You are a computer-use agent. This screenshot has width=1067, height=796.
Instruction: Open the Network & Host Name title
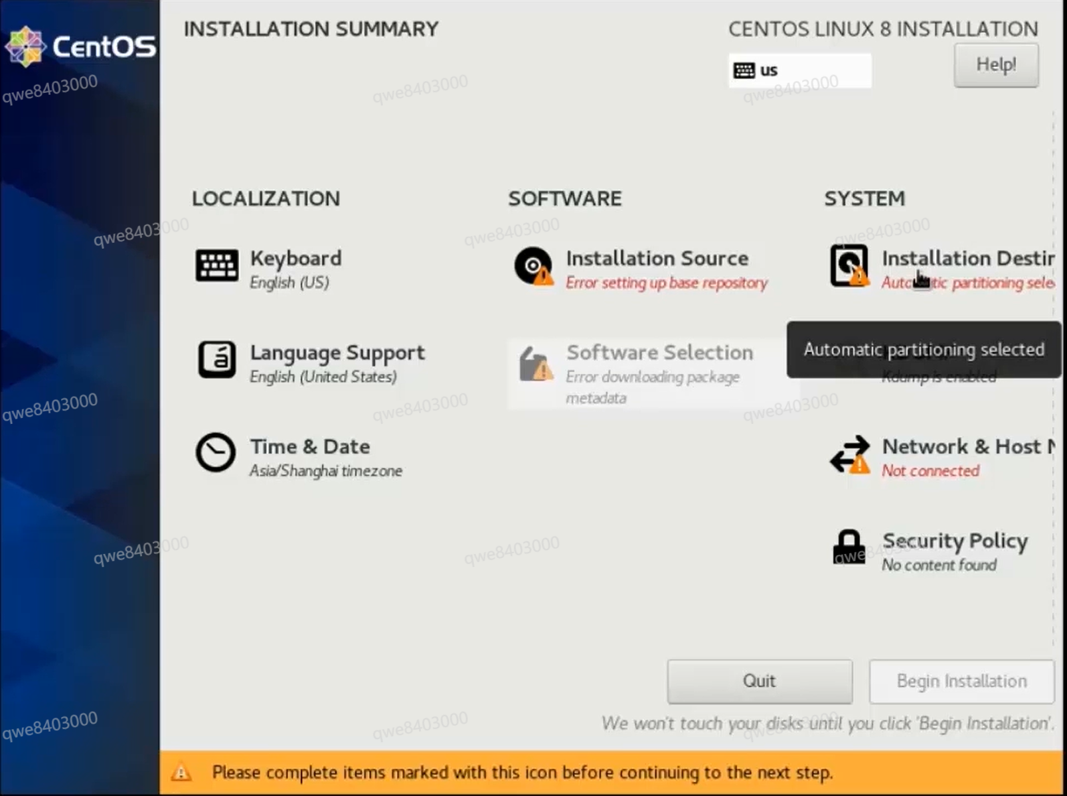click(968, 446)
